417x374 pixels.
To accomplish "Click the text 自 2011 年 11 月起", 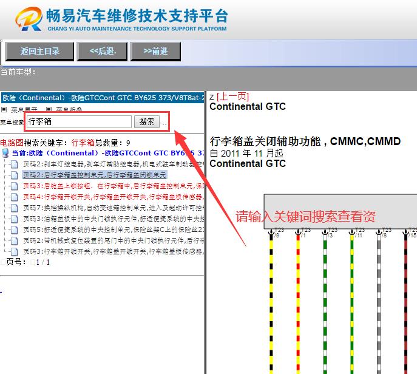I will coord(246,153).
